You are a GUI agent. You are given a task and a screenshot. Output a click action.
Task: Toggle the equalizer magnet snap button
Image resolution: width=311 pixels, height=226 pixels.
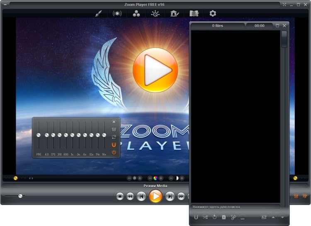pos(114,145)
